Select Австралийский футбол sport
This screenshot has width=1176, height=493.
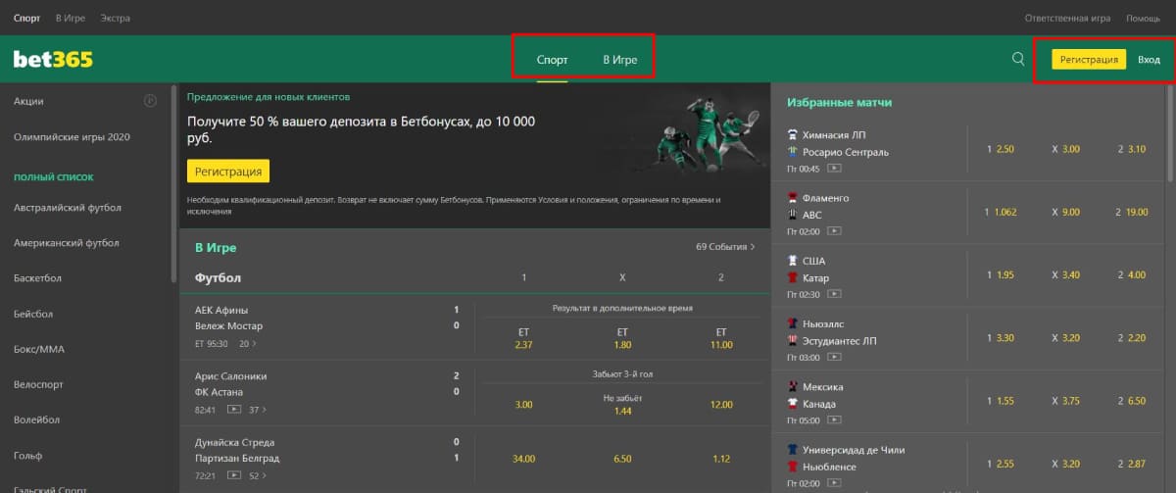67,208
